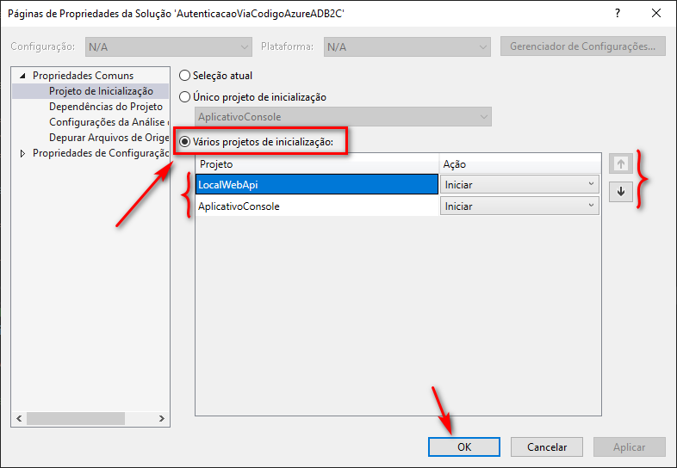Select the LocalWebApi project row
677x468 pixels.
(x=315, y=184)
